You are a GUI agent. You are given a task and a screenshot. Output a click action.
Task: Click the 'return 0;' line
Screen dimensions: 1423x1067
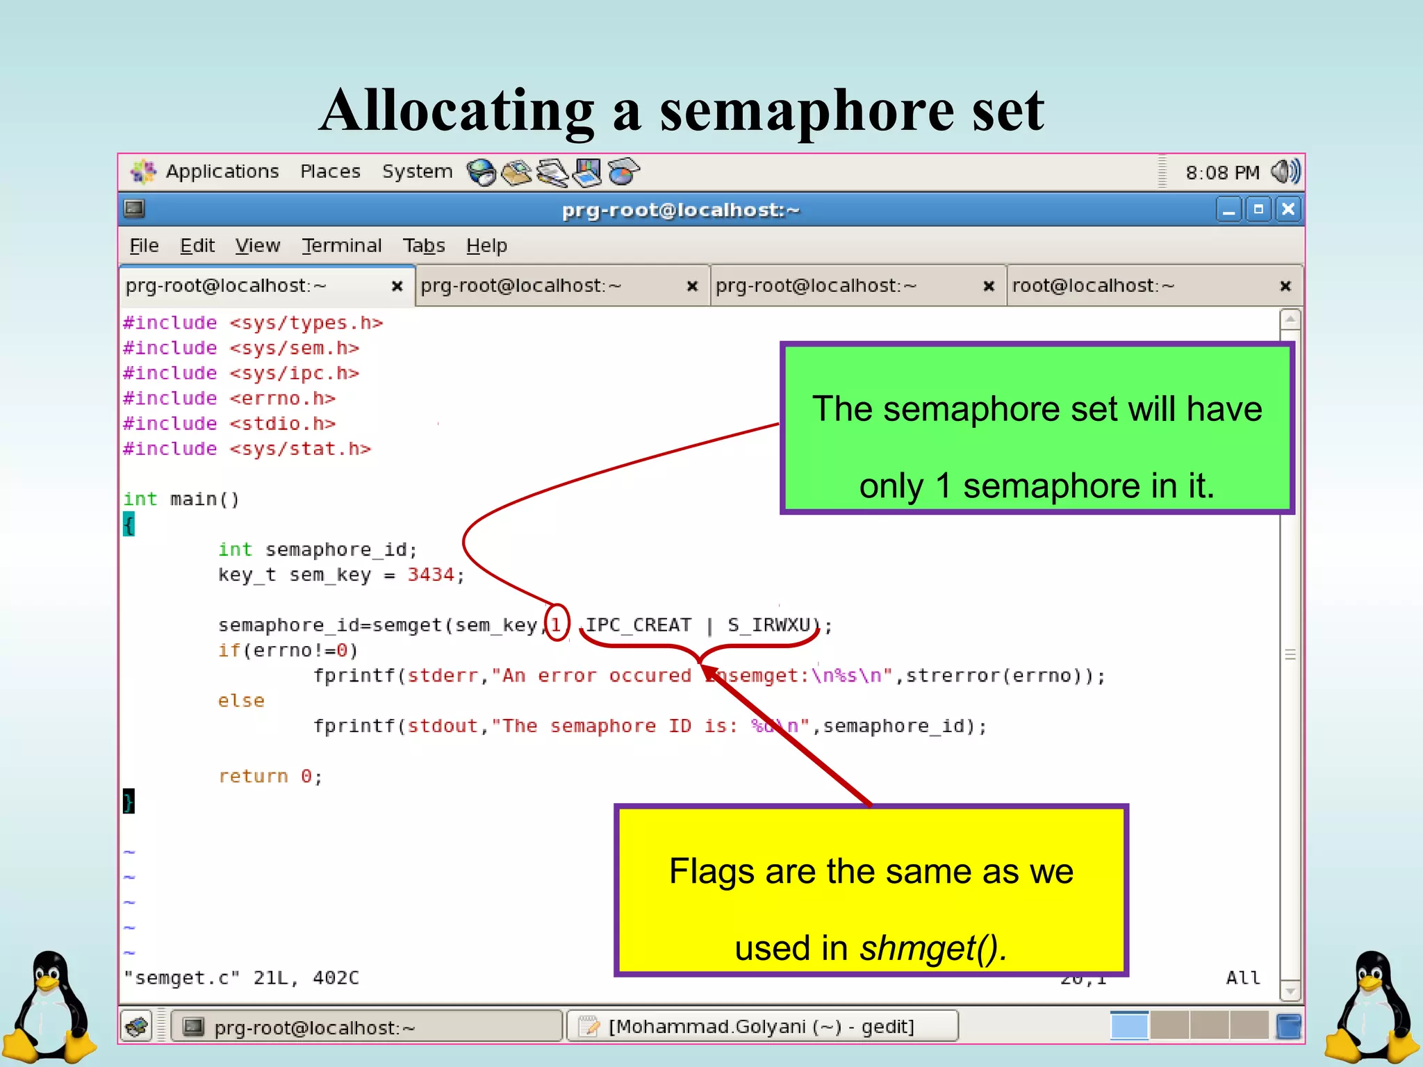coord(270,776)
